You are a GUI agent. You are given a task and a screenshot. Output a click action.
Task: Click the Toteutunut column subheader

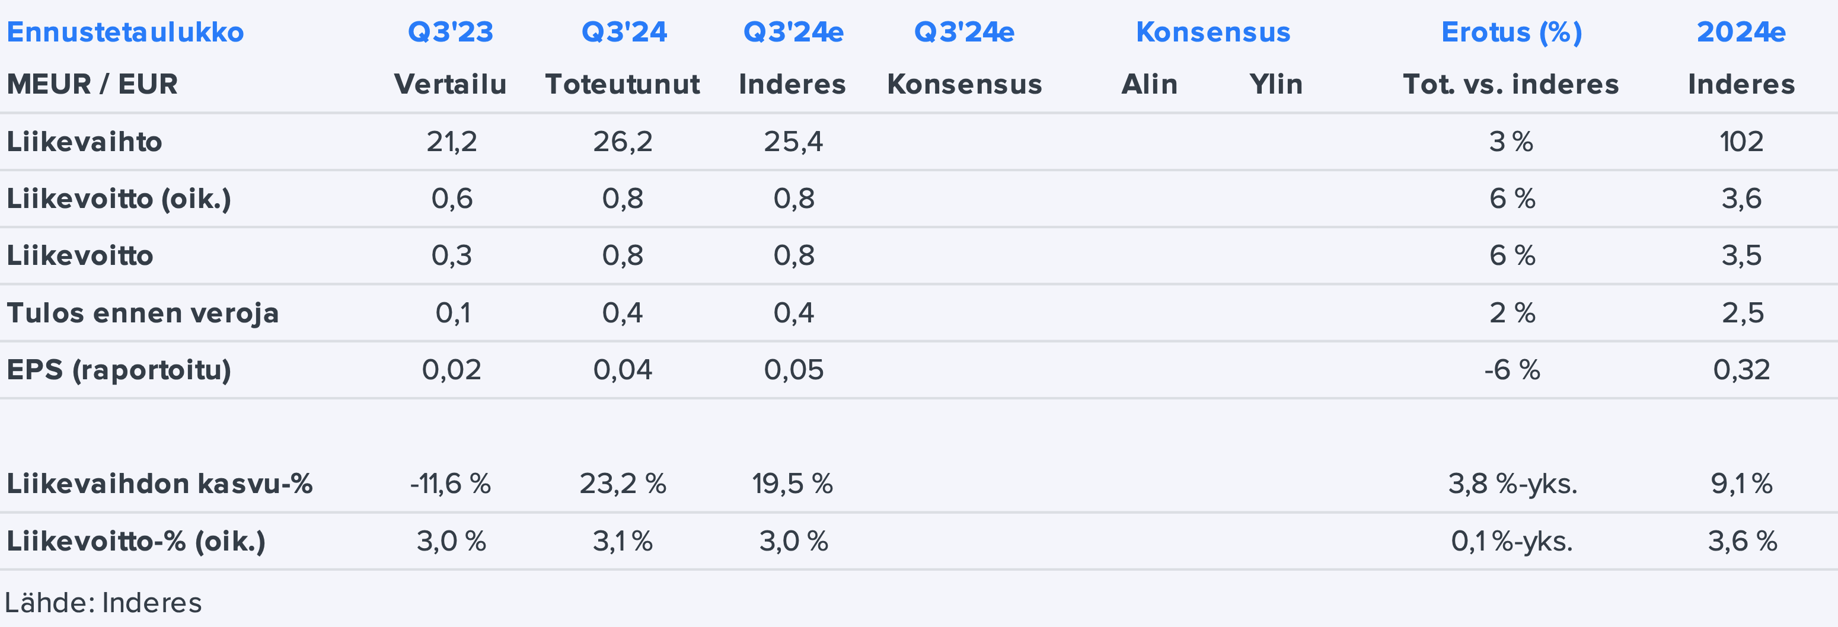622,84
